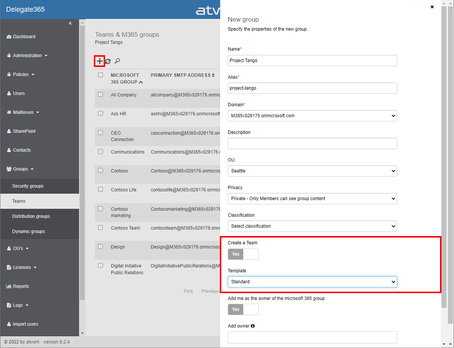Click the version 9.2.4 footer text
454x348 pixels.
[x=57, y=342]
